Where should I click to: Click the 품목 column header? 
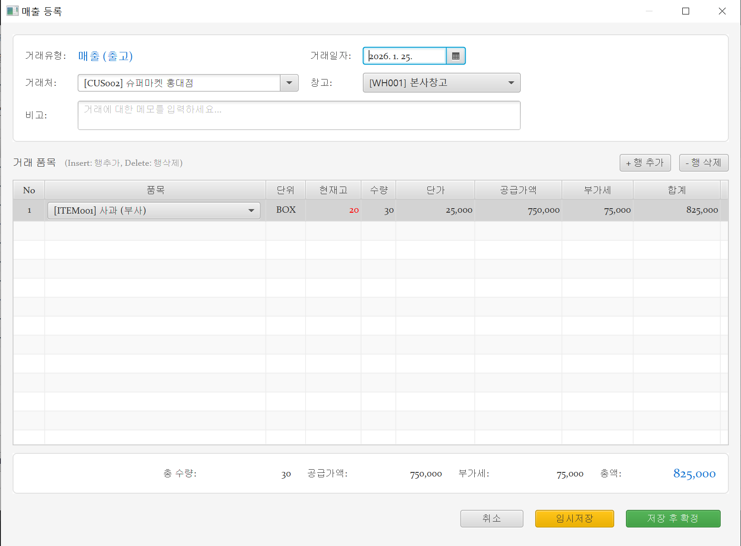(x=155, y=190)
